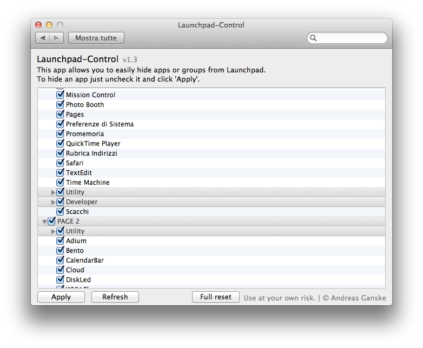Expand the Developer group
The image size is (423, 348).
coord(53,202)
